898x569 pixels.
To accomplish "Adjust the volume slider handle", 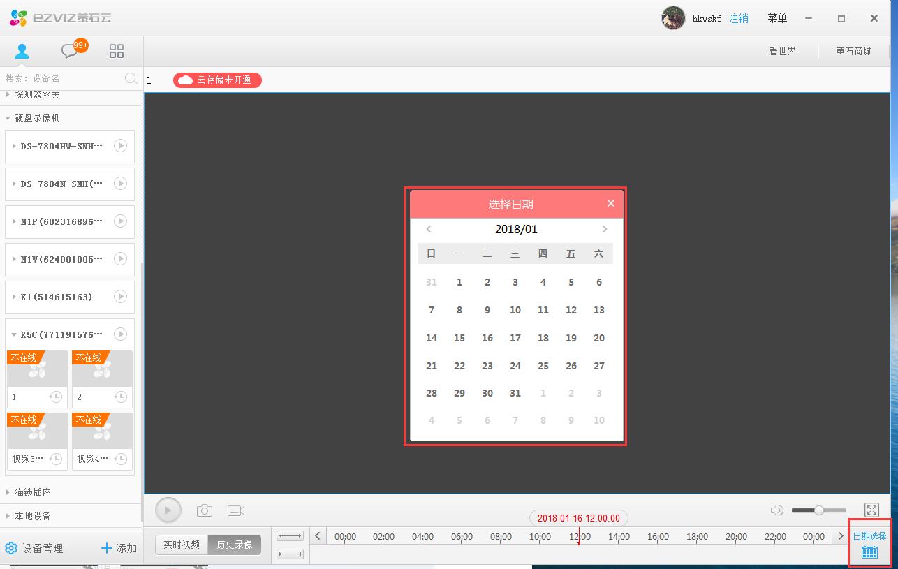I will point(818,510).
